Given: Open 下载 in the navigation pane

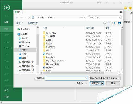Looking at the screenshot, I should [23, 54].
